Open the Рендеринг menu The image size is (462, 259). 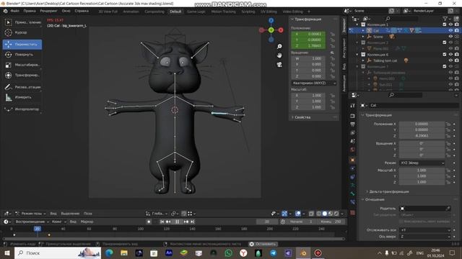[x=48, y=11]
